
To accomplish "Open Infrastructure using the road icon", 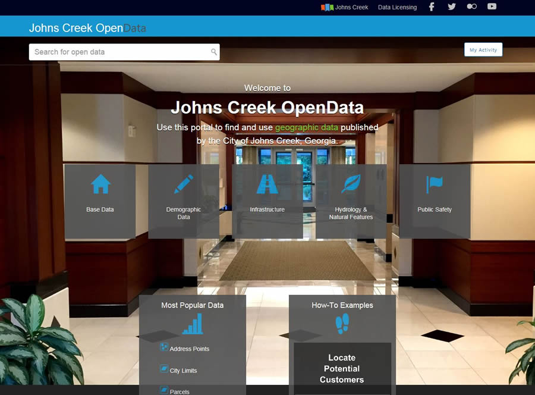I will tap(266, 182).
